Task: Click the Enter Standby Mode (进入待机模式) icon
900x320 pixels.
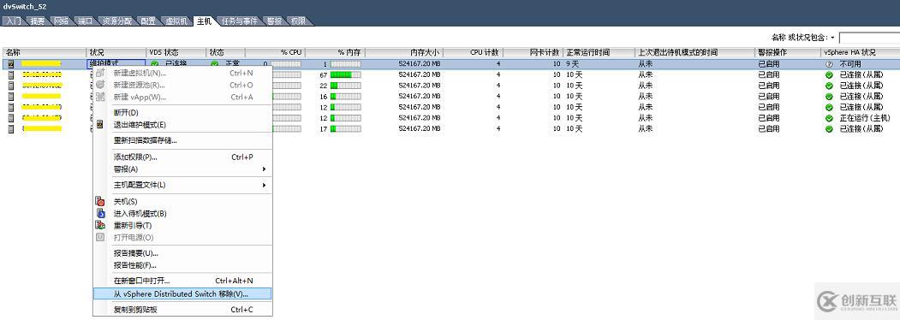Action: 100,213
